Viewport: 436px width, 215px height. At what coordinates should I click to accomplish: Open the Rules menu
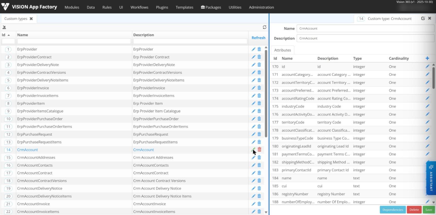(x=107, y=7)
